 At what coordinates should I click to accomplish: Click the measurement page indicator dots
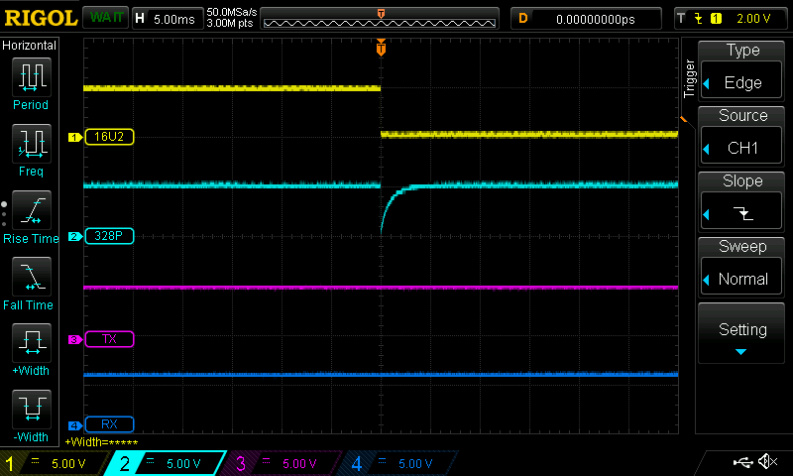[4, 214]
